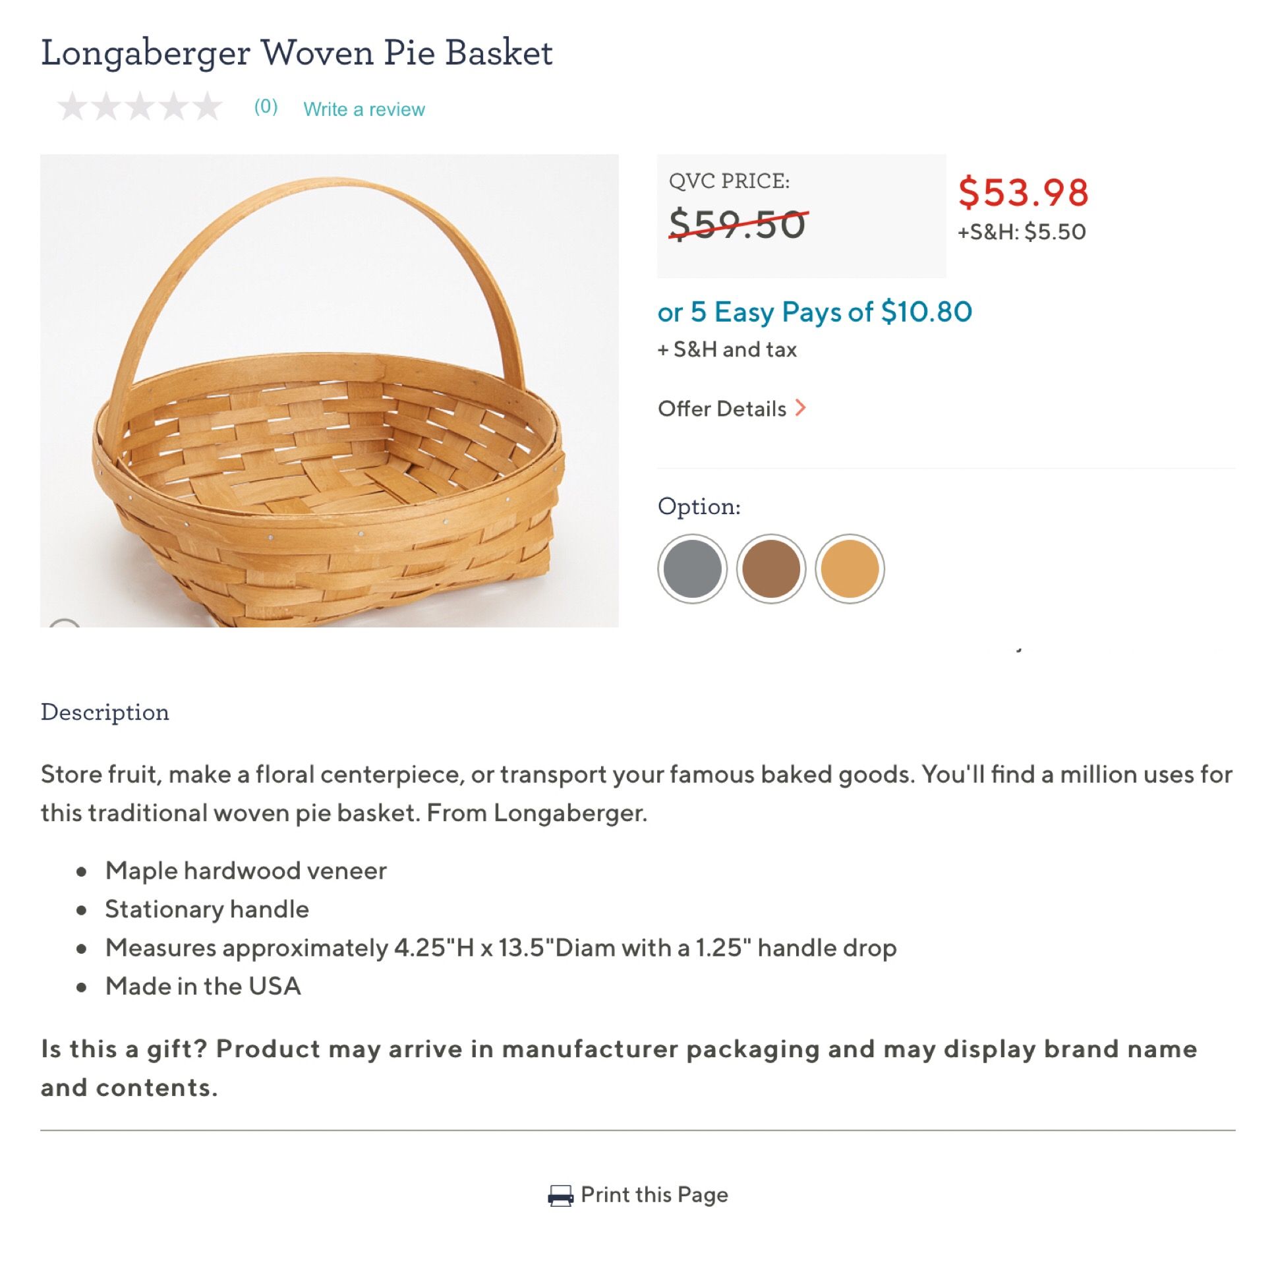Image resolution: width=1276 pixels, height=1276 pixels.
Task: Click the Print this Page text
Action: click(x=654, y=1195)
